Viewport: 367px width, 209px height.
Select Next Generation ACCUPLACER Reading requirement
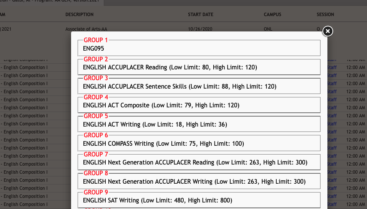[195, 163]
